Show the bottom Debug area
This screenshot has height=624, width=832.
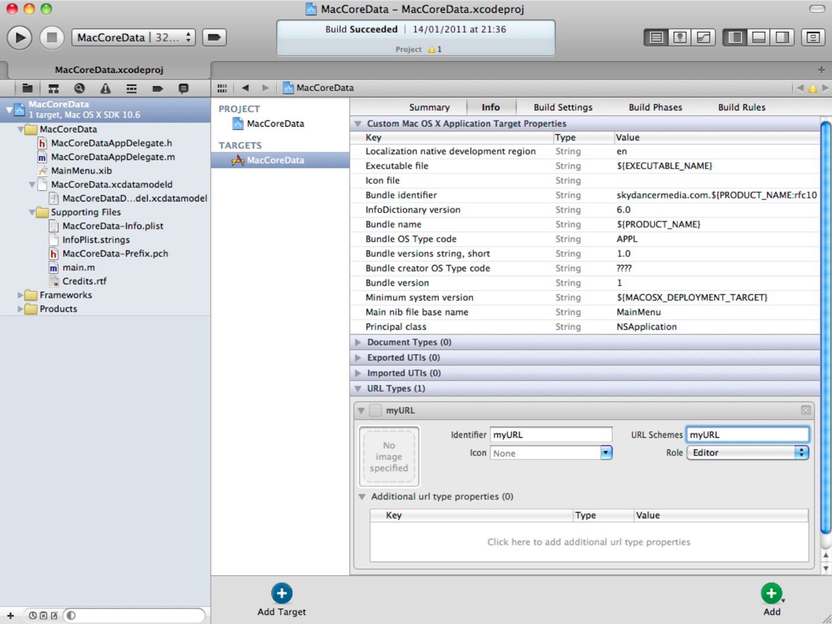coord(758,37)
